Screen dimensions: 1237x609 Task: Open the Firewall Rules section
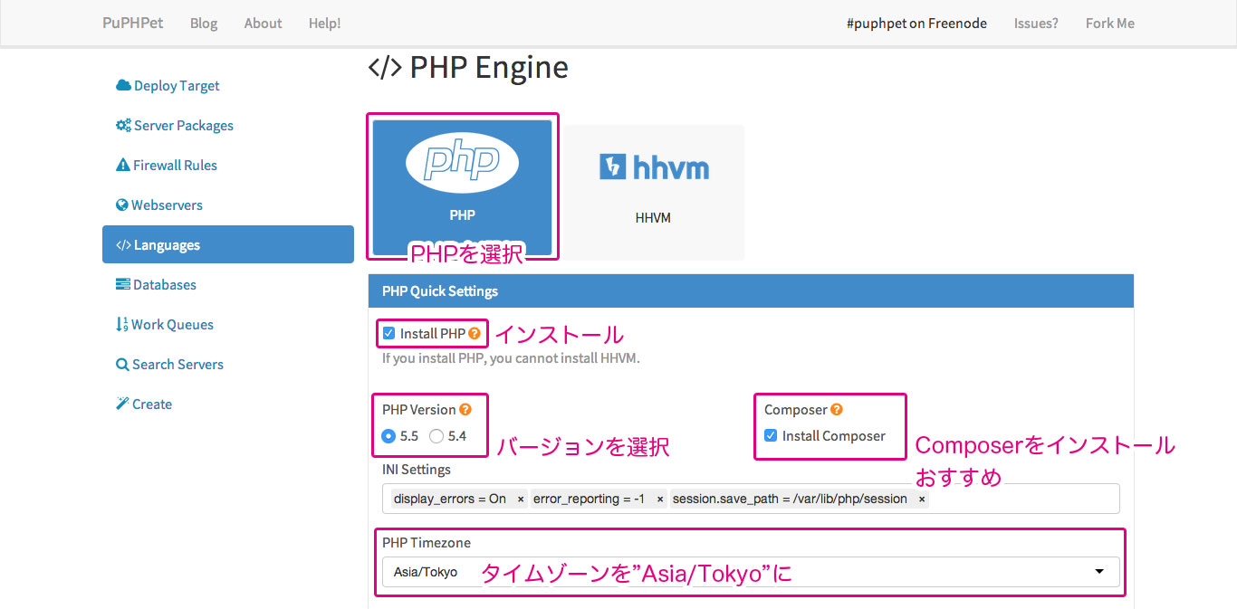tap(228, 166)
